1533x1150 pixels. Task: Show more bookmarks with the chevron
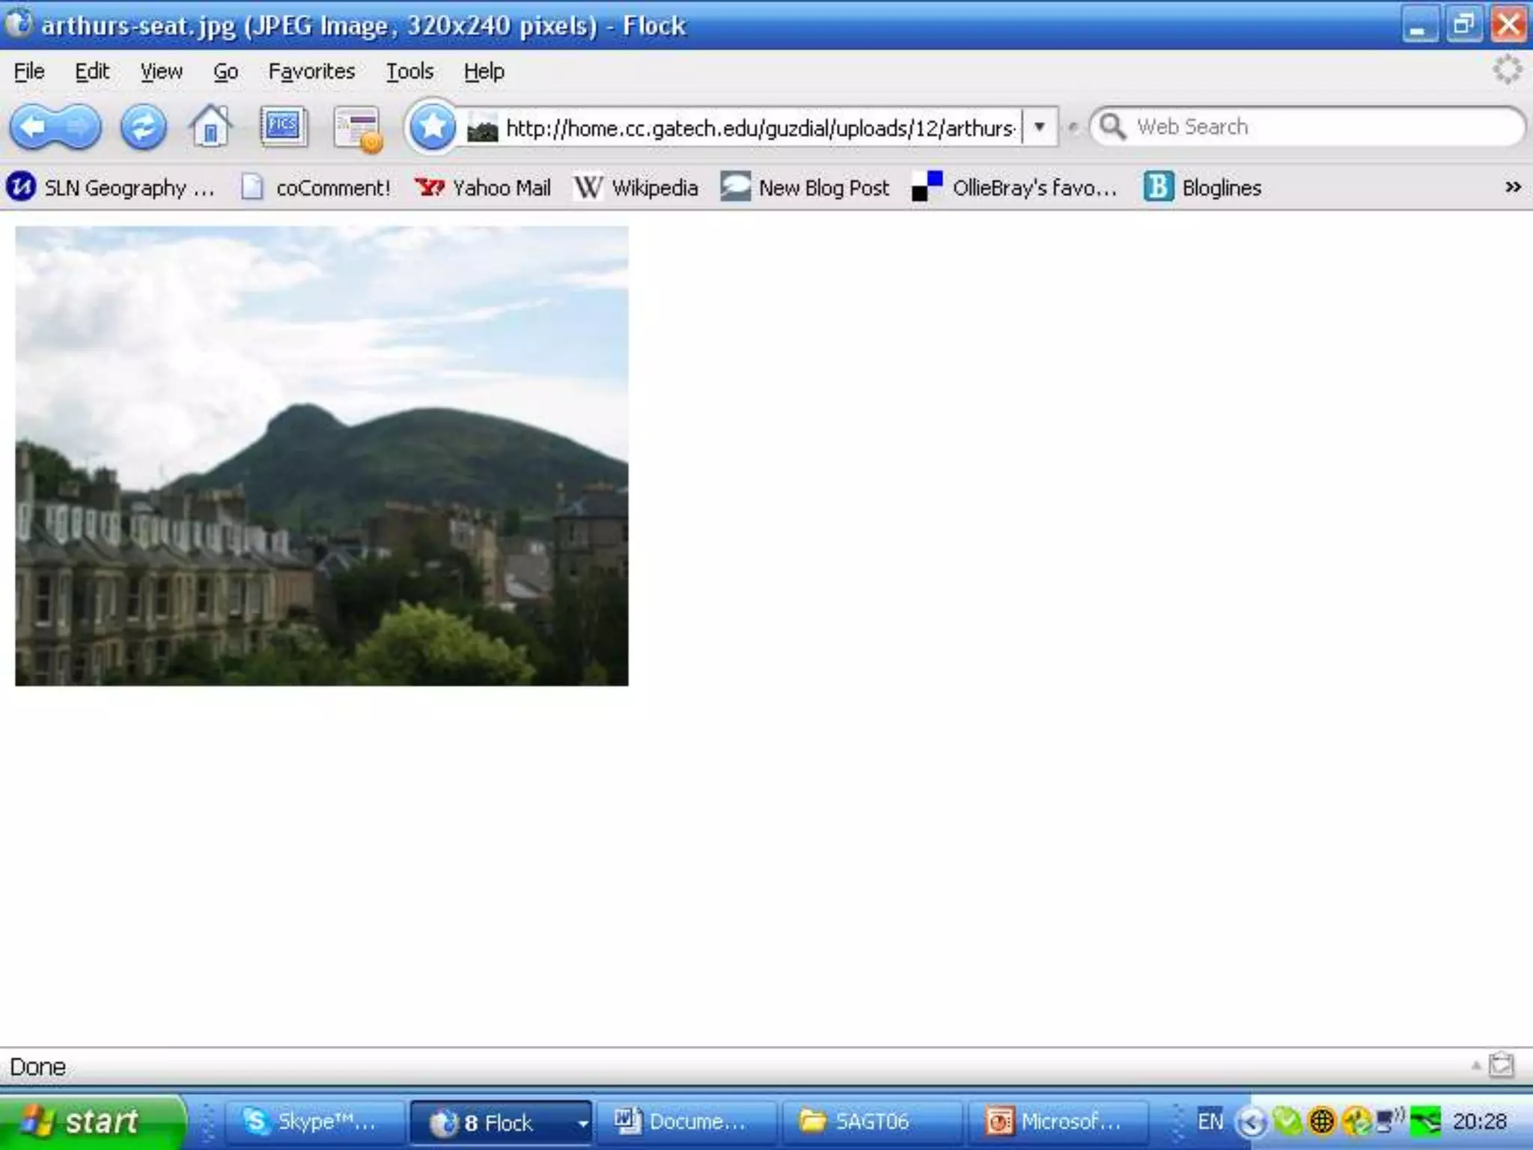click(1513, 187)
